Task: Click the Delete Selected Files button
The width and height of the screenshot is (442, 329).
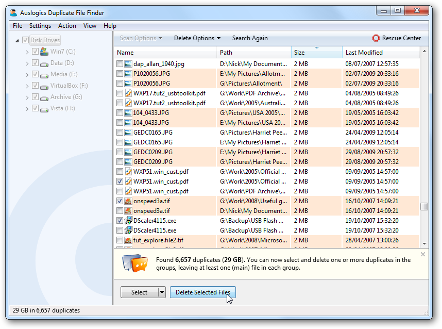Action: [202, 292]
